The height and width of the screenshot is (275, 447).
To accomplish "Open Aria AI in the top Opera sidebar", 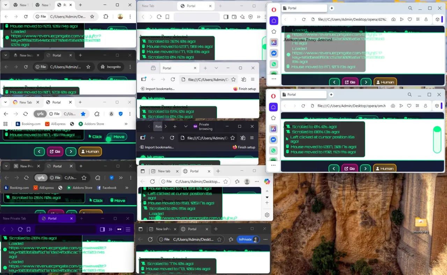I will [274, 42].
